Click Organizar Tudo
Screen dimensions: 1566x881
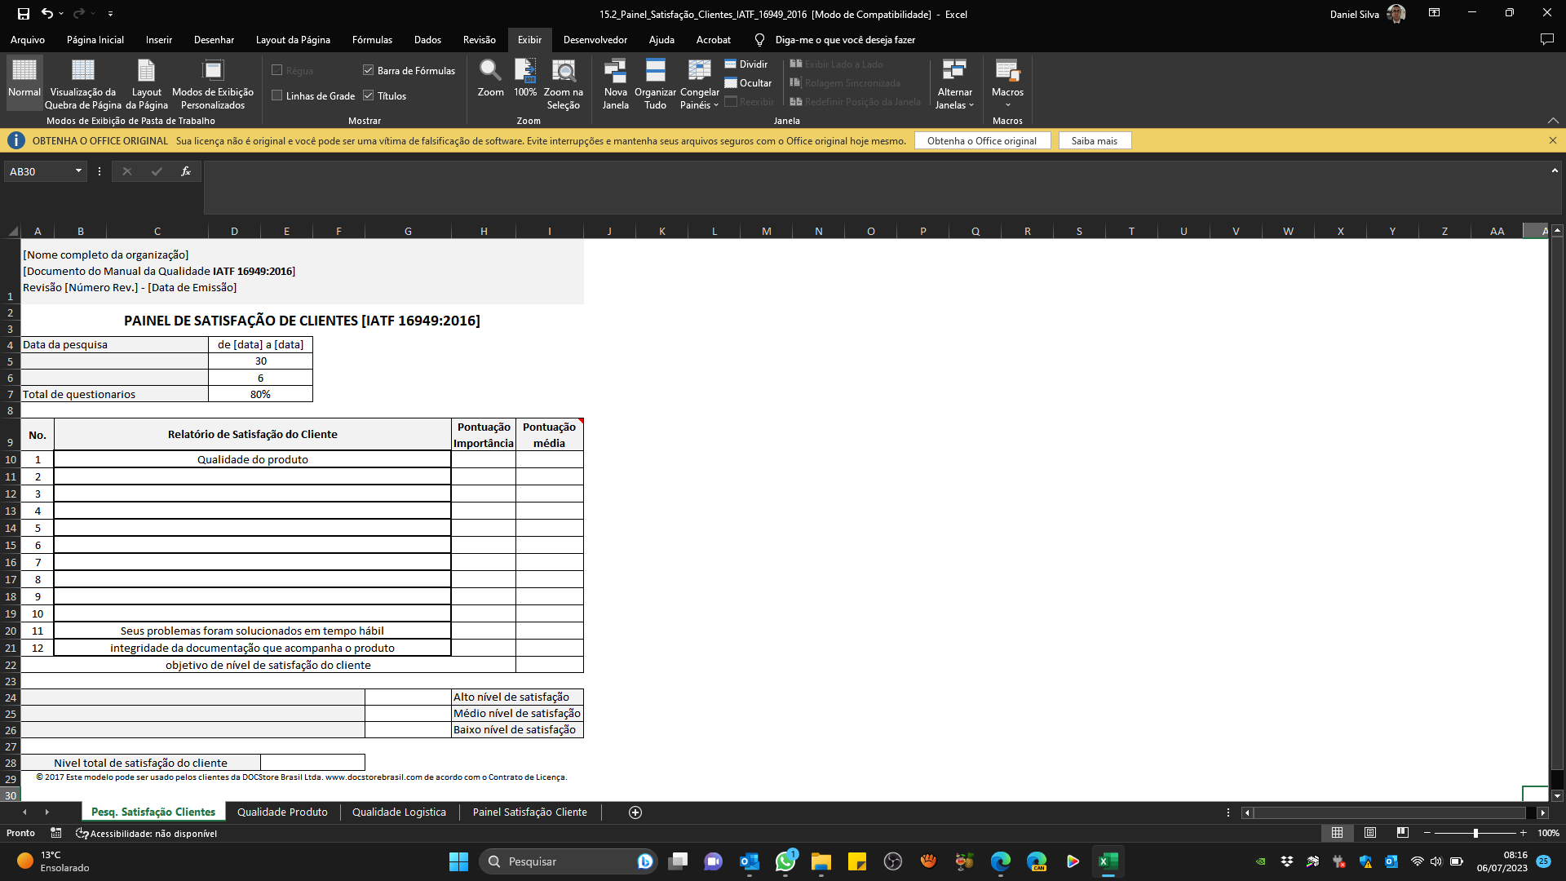coord(654,82)
